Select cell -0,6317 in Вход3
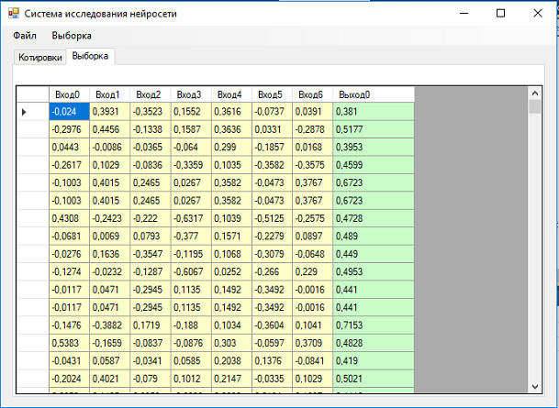The image size is (559, 408). click(191, 218)
